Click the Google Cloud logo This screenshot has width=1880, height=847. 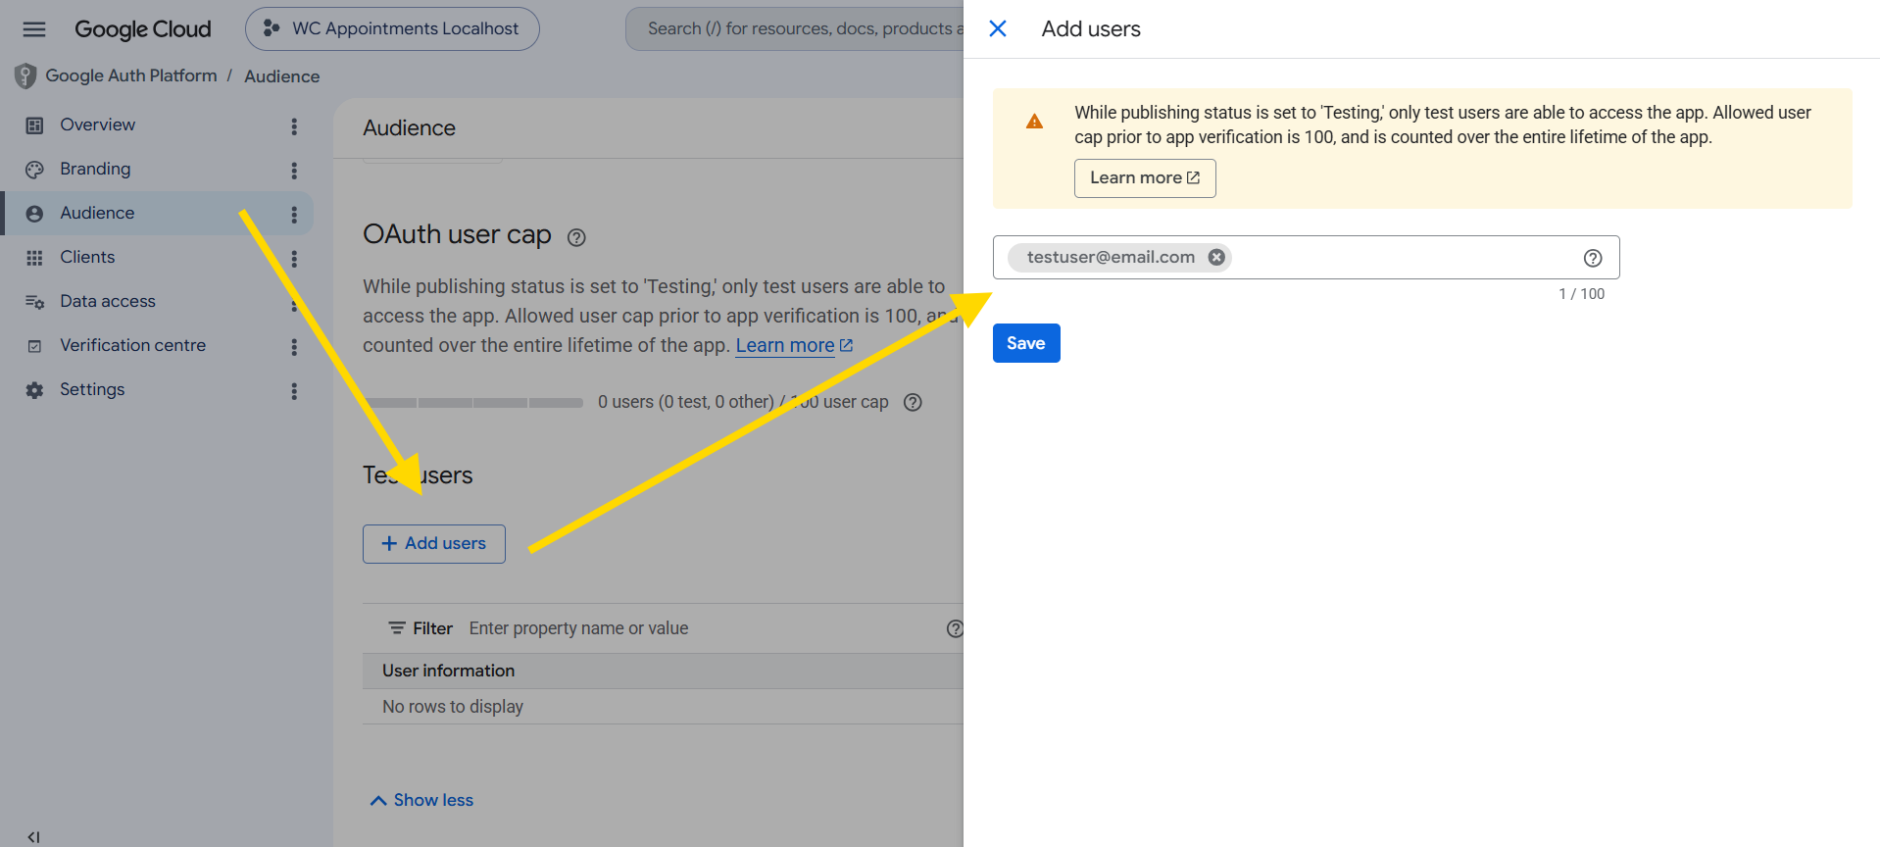tap(143, 29)
